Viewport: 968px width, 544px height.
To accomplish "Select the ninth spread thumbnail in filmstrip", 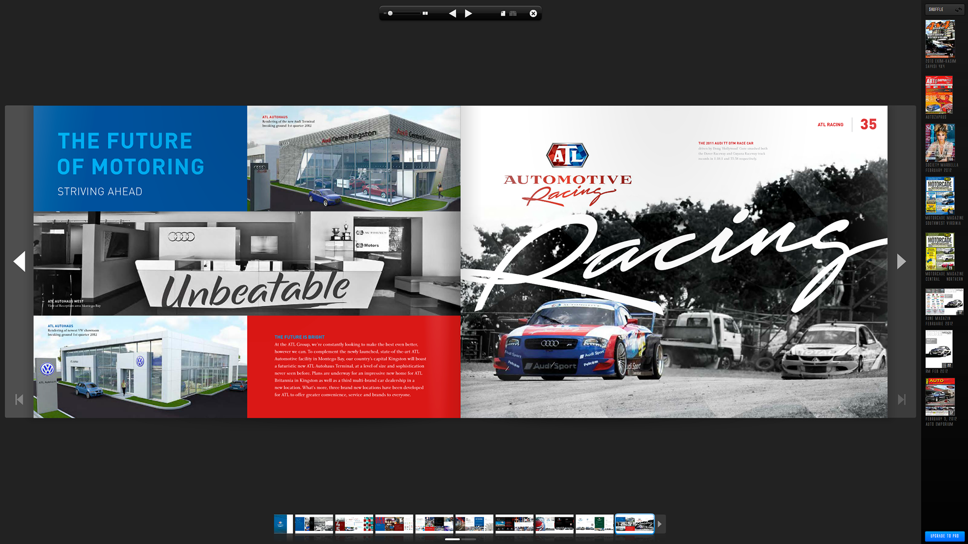I will pyautogui.click(x=594, y=524).
